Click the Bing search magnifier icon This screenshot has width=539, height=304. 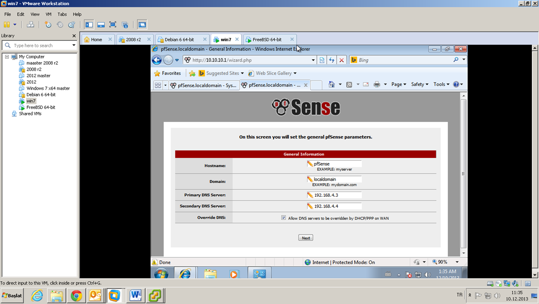click(x=456, y=60)
